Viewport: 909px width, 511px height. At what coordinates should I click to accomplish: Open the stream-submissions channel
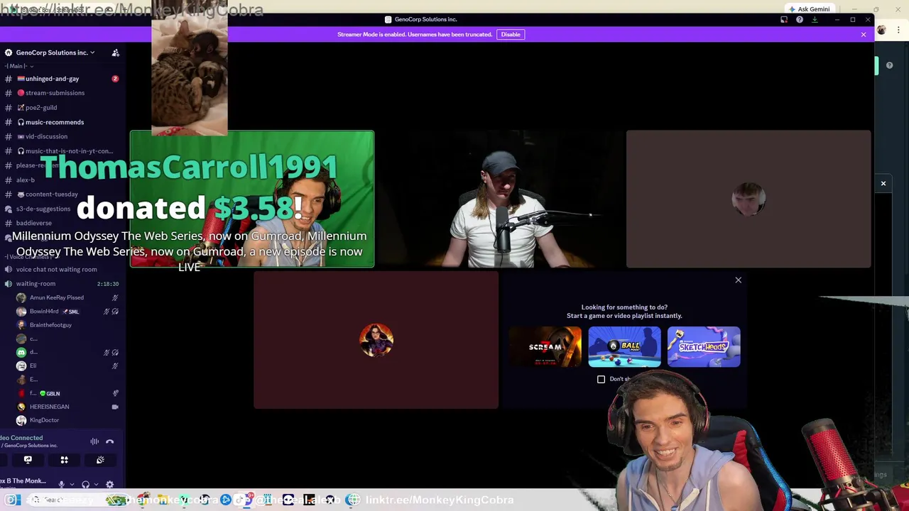click(x=62, y=93)
